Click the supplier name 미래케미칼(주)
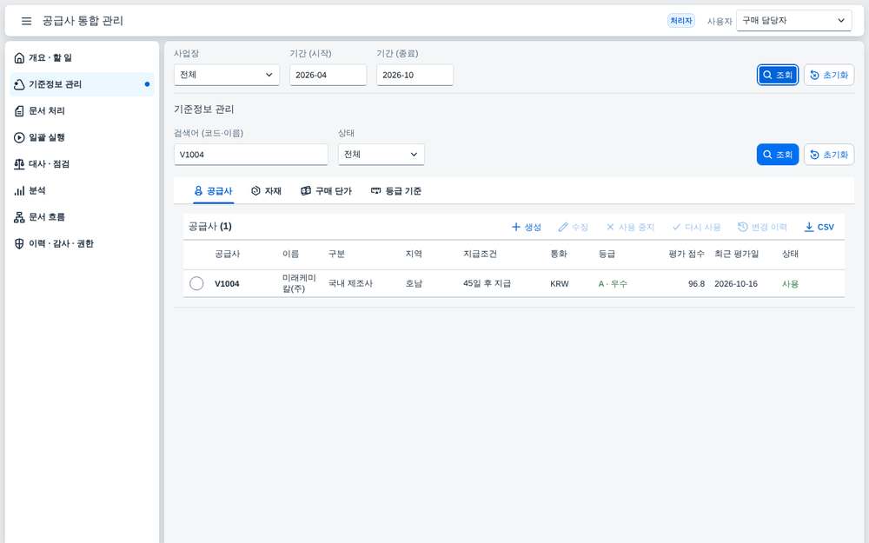The image size is (869, 543). tap(299, 283)
